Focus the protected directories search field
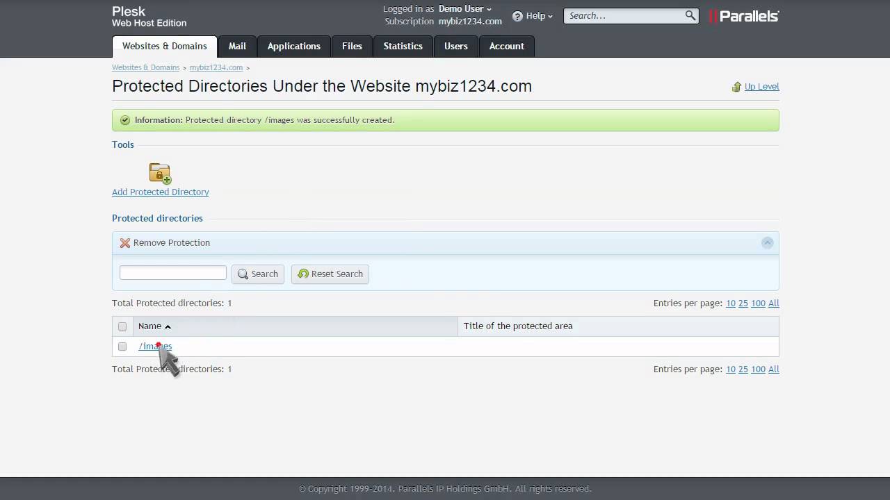890x500 pixels. pos(173,273)
